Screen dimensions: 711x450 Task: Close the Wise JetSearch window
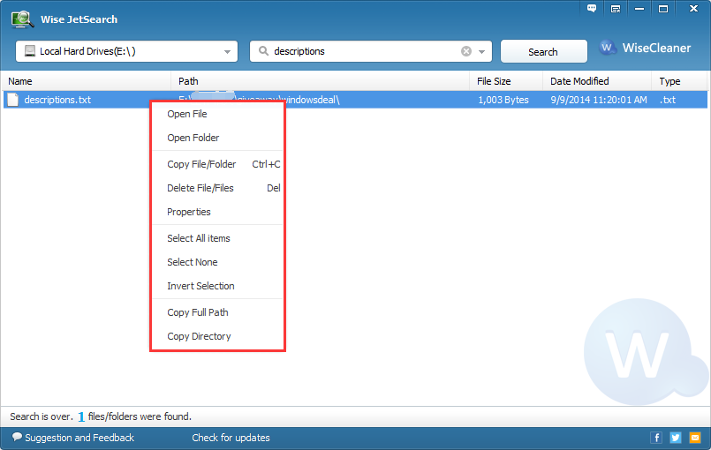693,9
